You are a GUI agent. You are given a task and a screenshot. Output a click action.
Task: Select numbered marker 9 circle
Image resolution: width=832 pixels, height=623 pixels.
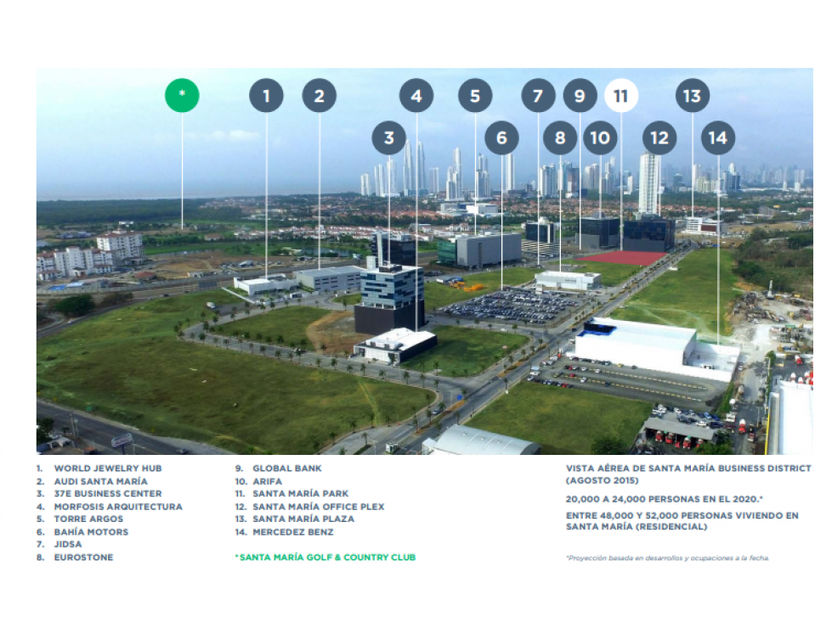coord(580,95)
